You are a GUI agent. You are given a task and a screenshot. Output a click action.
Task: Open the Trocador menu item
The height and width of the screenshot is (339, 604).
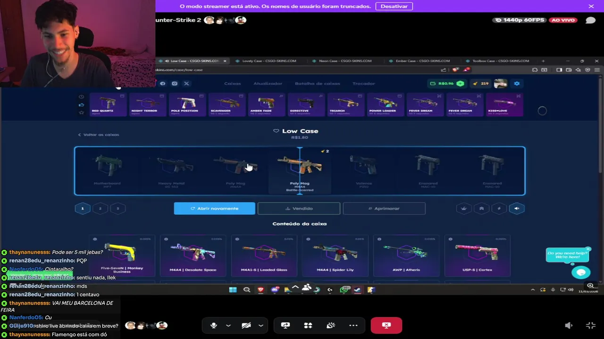pyautogui.click(x=363, y=83)
